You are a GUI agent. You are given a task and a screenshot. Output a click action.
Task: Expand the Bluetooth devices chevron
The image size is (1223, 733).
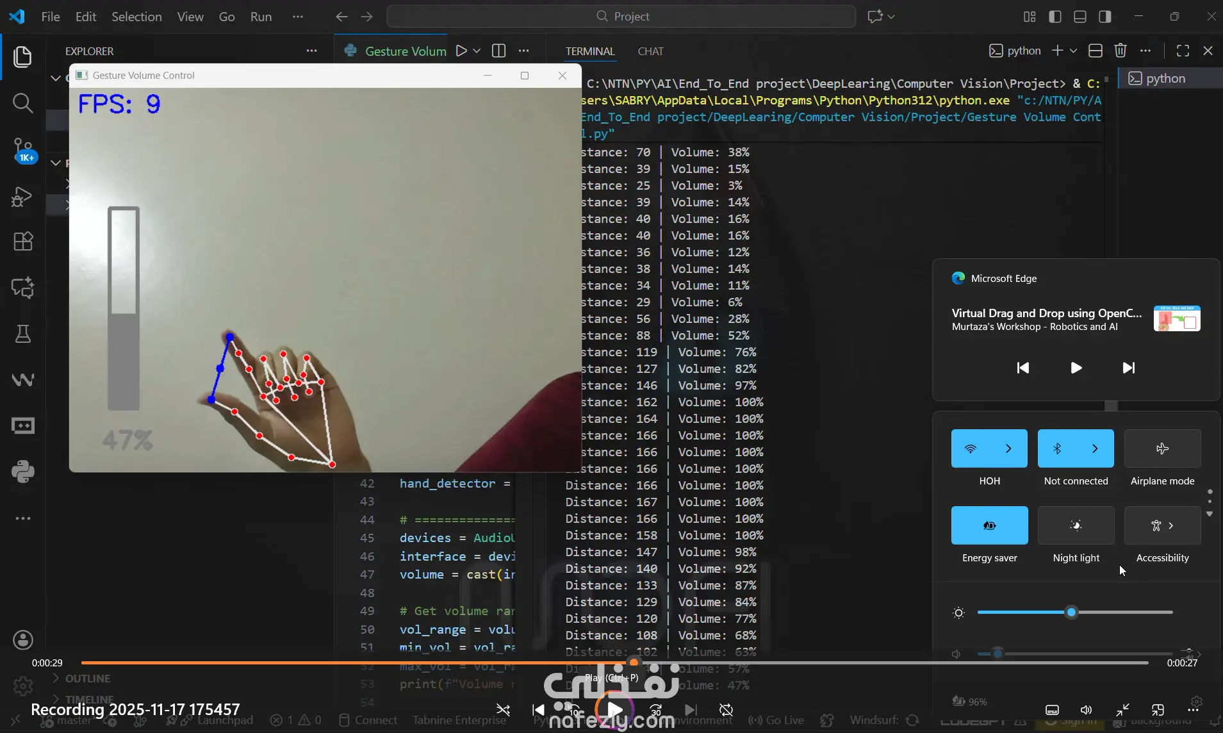click(x=1096, y=449)
